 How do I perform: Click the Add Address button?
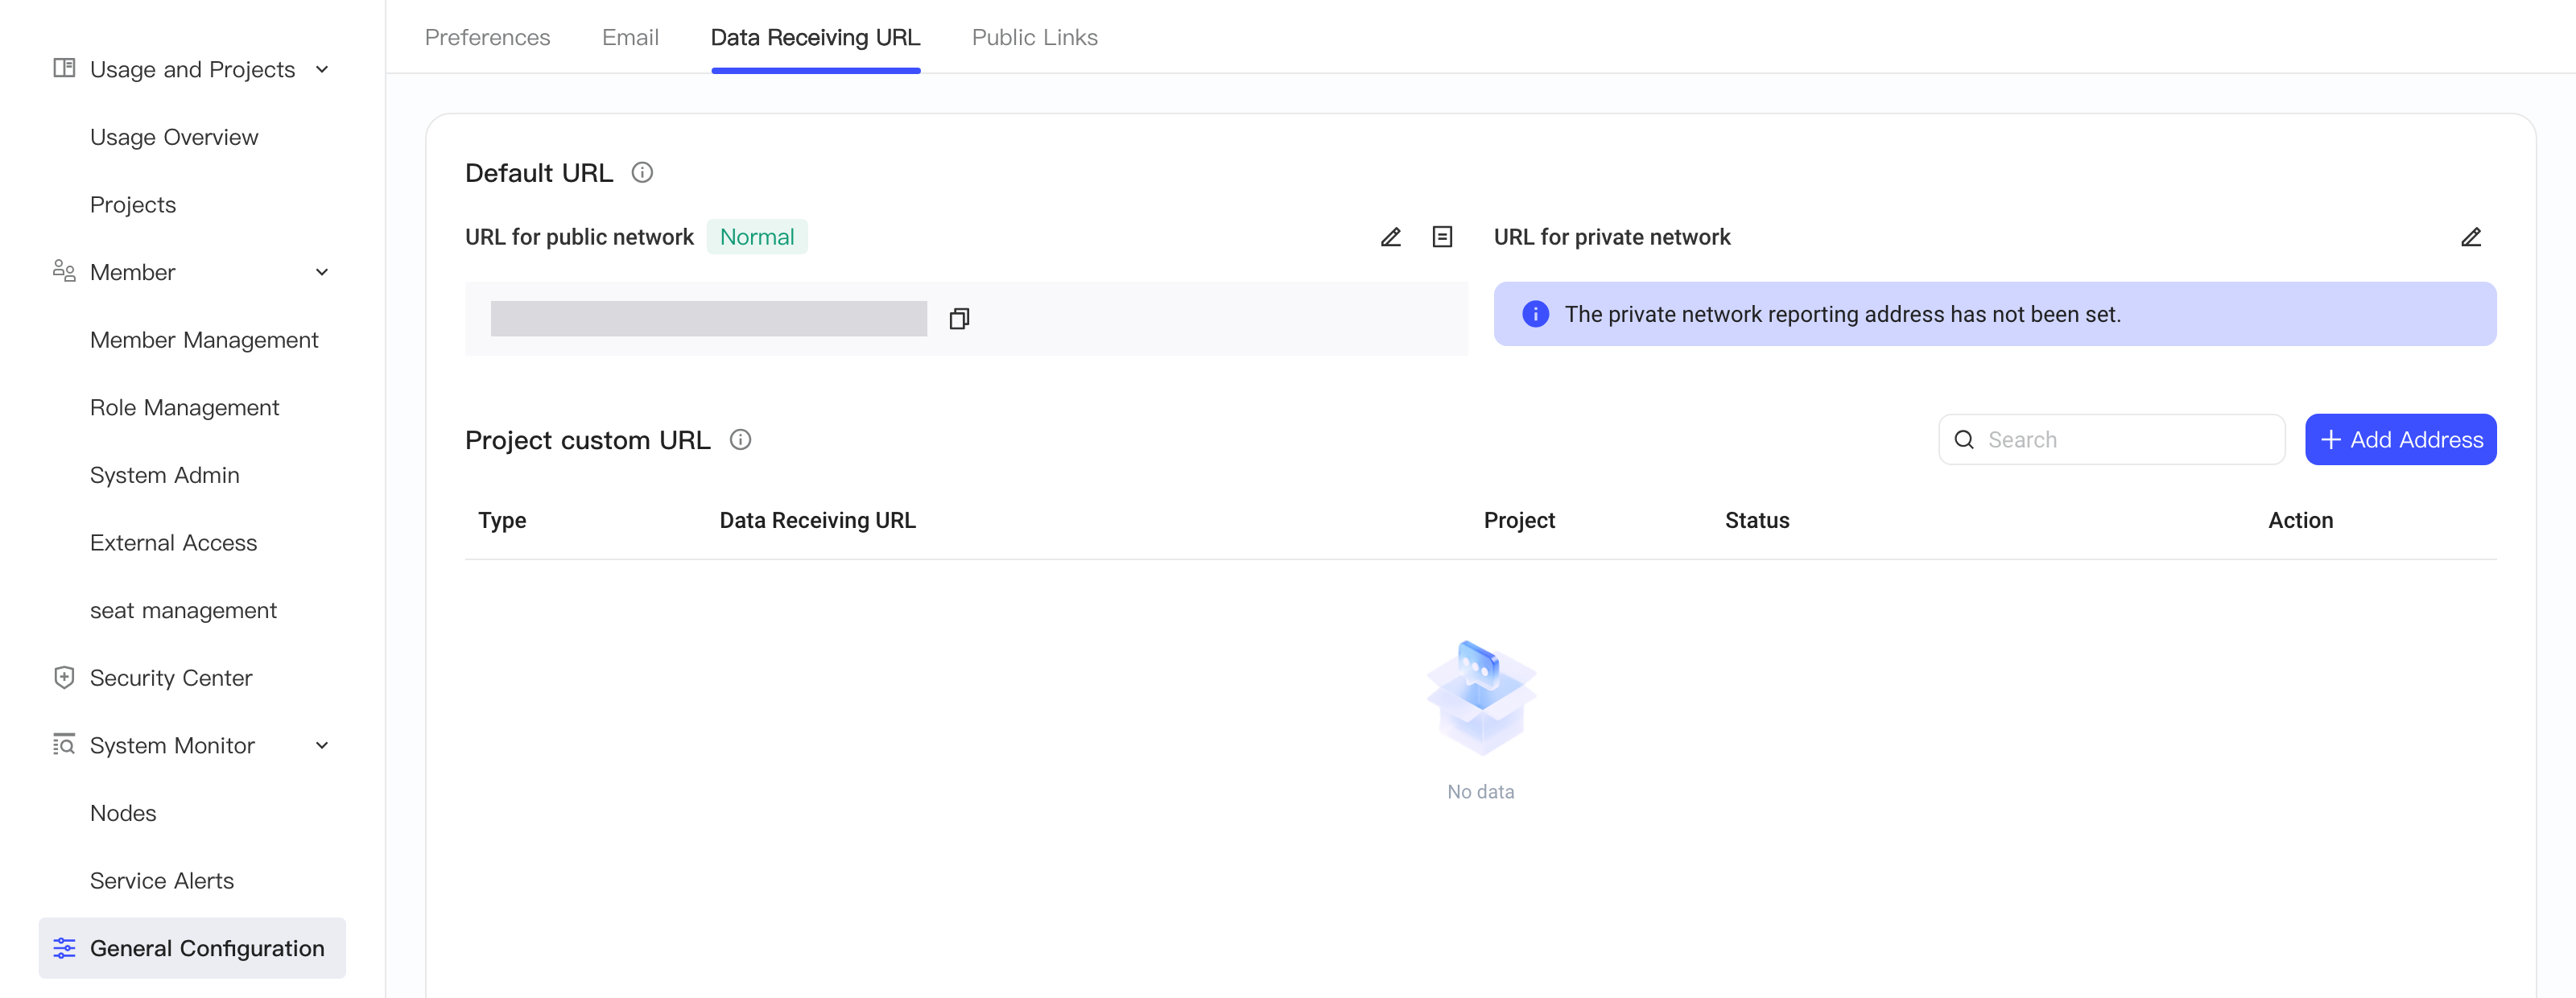(x=2400, y=440)
